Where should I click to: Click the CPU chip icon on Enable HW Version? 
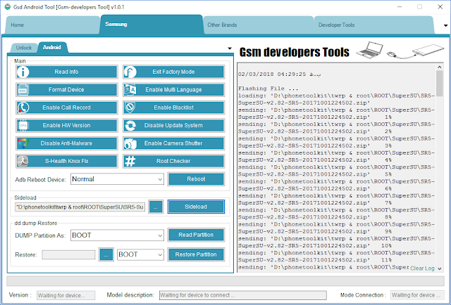point(23,125)
